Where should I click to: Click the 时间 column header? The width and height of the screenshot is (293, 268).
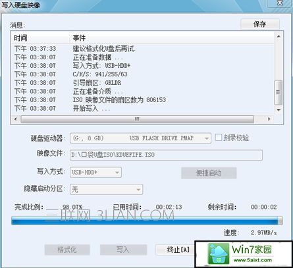tap(20, 38)
